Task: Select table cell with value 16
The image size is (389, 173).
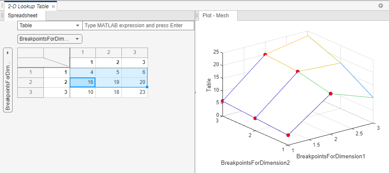Action: point(83,82)
